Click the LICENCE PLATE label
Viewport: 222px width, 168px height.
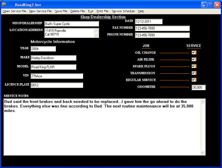click(17, 84)
